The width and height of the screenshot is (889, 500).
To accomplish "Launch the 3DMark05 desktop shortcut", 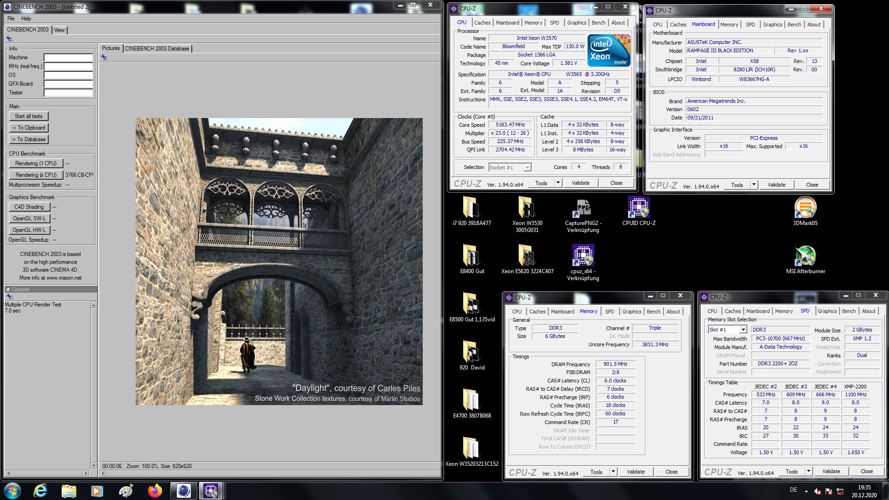I will (x=805, y=207).
